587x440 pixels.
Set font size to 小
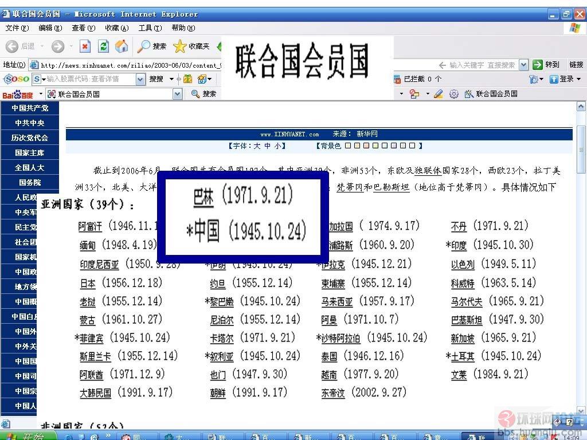coord(277,146)
